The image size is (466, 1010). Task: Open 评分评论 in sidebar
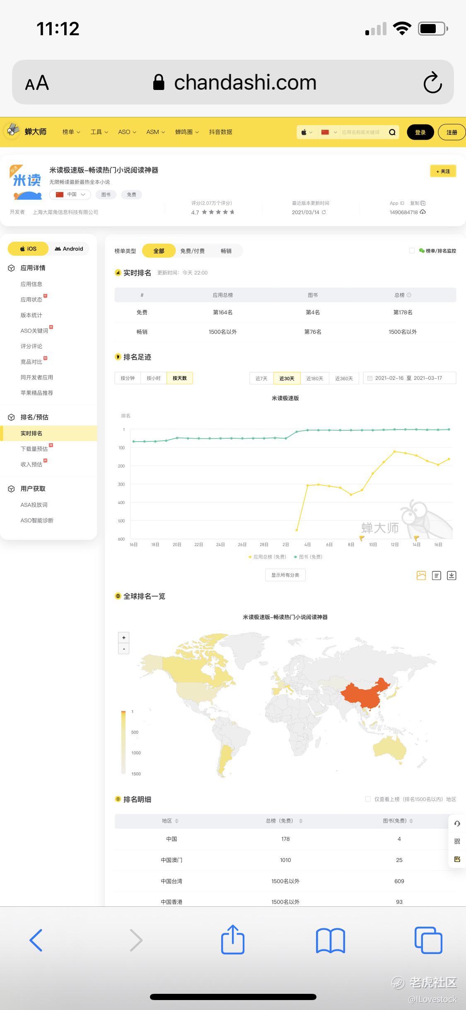point(31,346)
